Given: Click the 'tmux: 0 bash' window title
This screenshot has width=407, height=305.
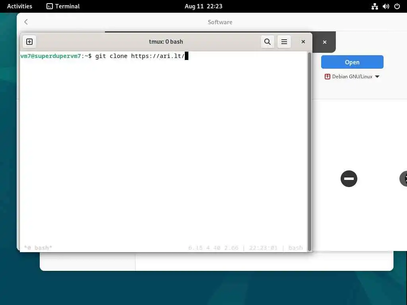Looking at the screenshot, I should [x=166, y=42].
